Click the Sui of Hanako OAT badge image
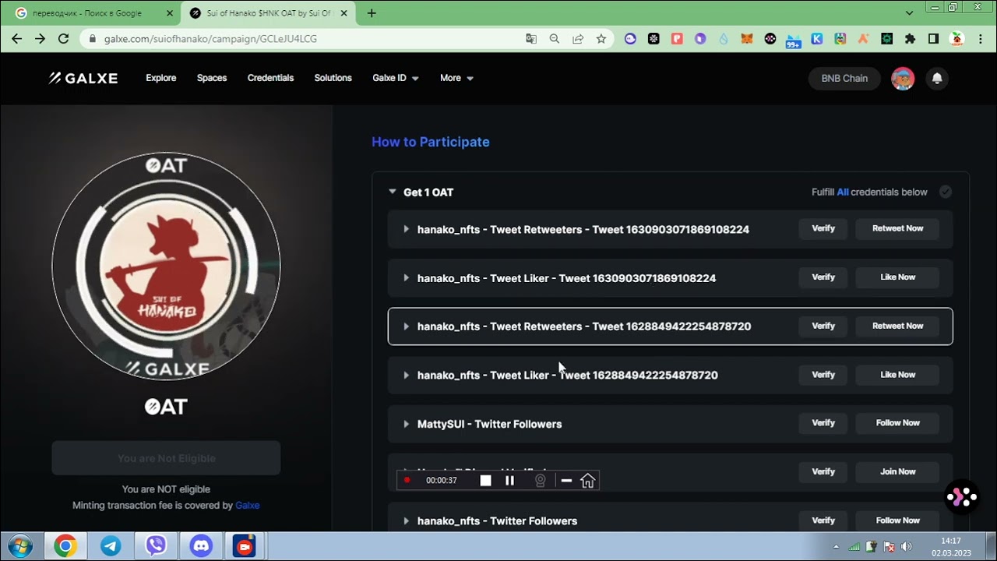 pyautogui.click(x=166, y=266)
